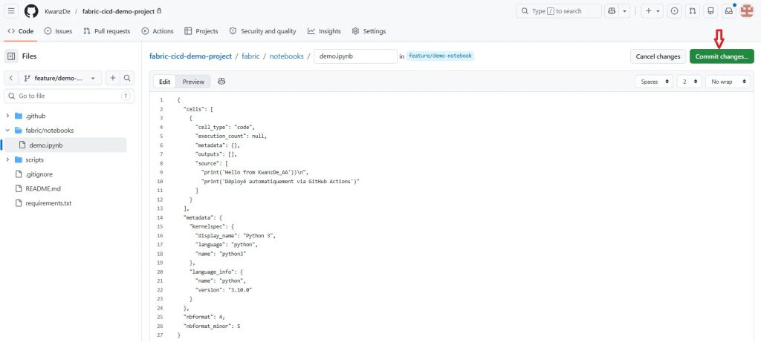Click the file tree search icon
The width and height of the screenshot is (761, 342).
tap(126, 78)
